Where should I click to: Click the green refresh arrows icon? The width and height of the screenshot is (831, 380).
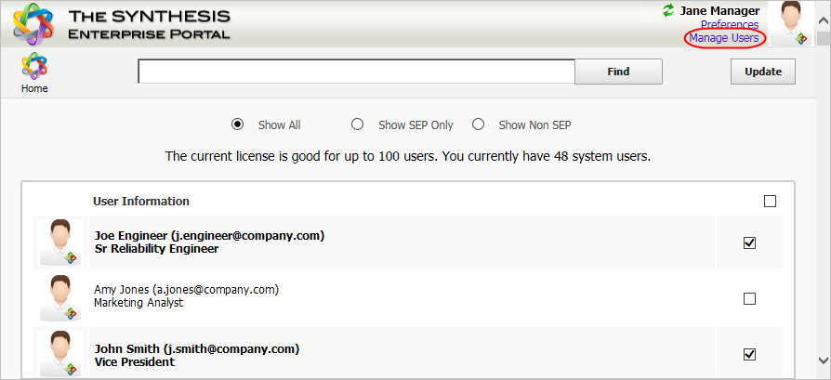668,11
